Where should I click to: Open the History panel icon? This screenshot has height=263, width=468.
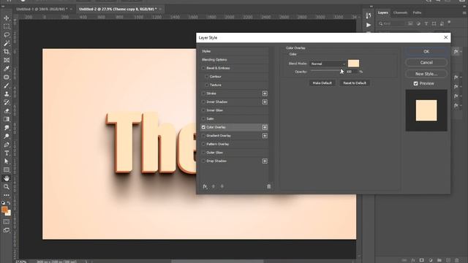369,16
